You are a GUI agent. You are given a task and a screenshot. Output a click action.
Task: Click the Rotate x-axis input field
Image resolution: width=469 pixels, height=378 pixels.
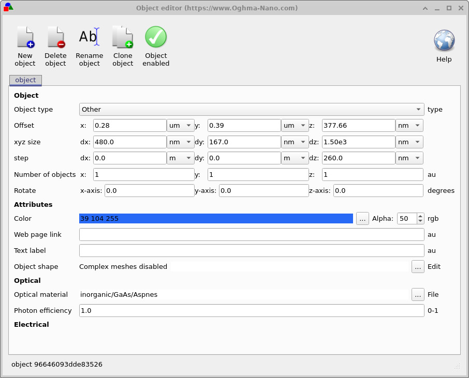(x=149, y=191)
